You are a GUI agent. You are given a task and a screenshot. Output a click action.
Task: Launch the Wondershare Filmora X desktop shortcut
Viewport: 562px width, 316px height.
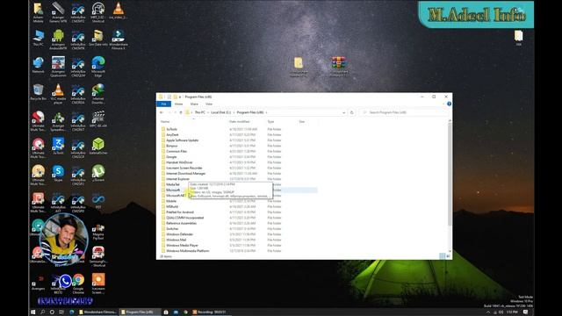click(118, 39)
